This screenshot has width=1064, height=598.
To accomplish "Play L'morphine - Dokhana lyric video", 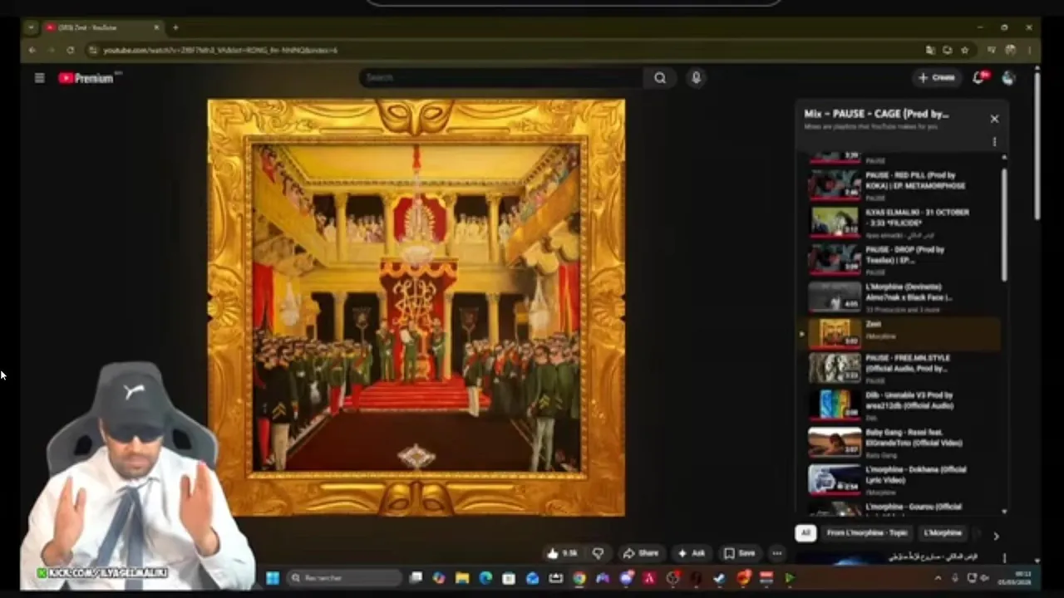I will (x=902, y=479).
